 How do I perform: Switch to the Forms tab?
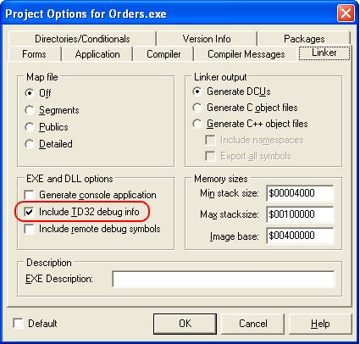click(34, 54)
